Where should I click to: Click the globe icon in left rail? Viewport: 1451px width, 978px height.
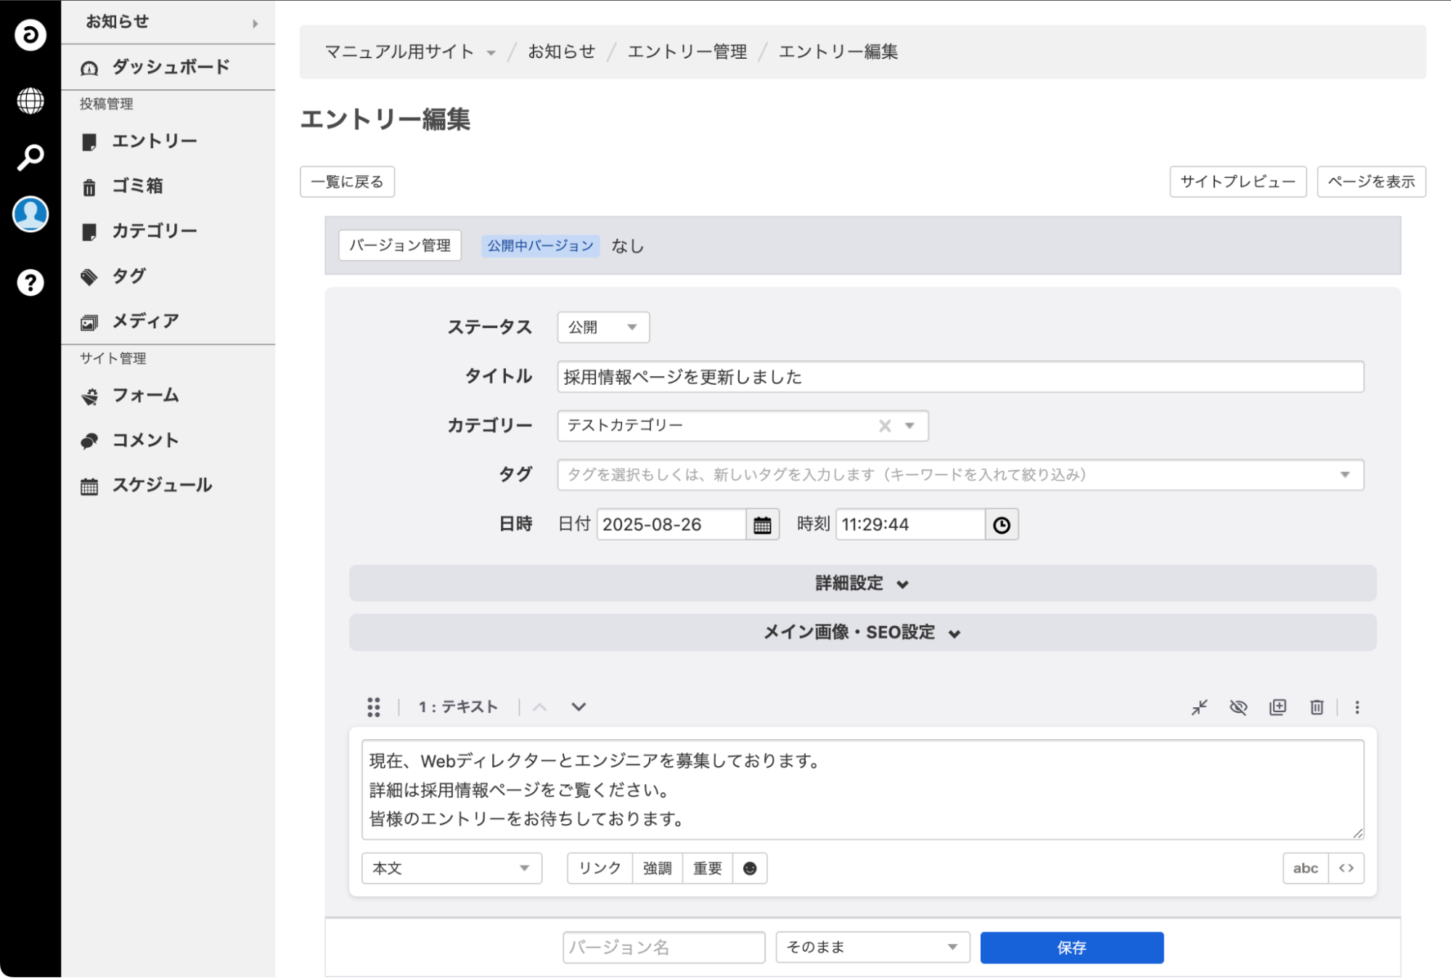[30, 101]
